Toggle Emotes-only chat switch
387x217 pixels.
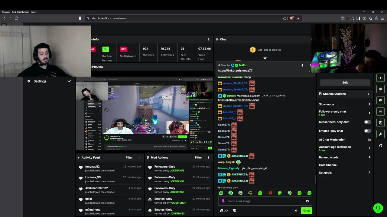coord(367,131)
